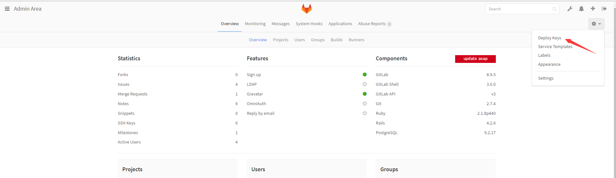
Task: Click the GitLab fox logo
Action: pos(307,9)
